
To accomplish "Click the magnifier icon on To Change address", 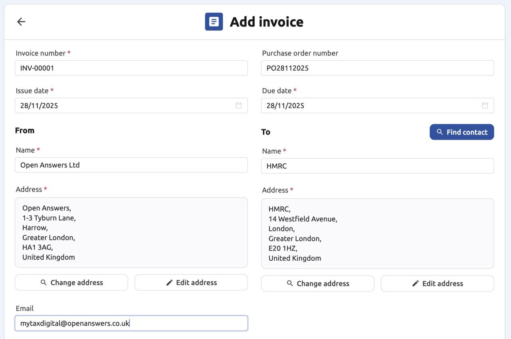I will click(x=289, y=283).
